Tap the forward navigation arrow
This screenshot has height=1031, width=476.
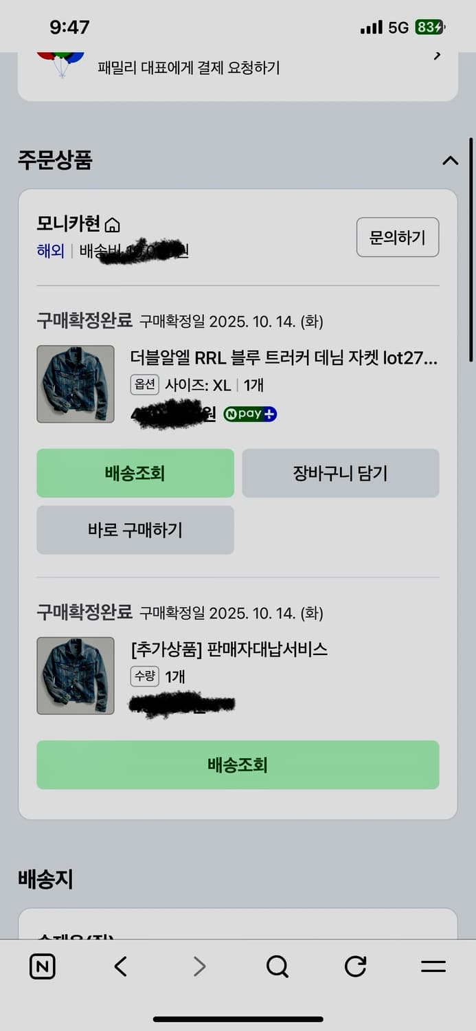point(199,966)
